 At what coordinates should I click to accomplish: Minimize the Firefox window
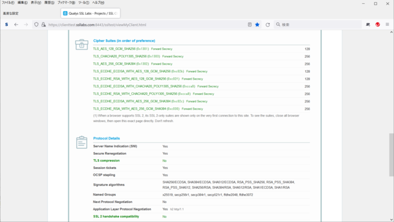click(x=363, y=4)
